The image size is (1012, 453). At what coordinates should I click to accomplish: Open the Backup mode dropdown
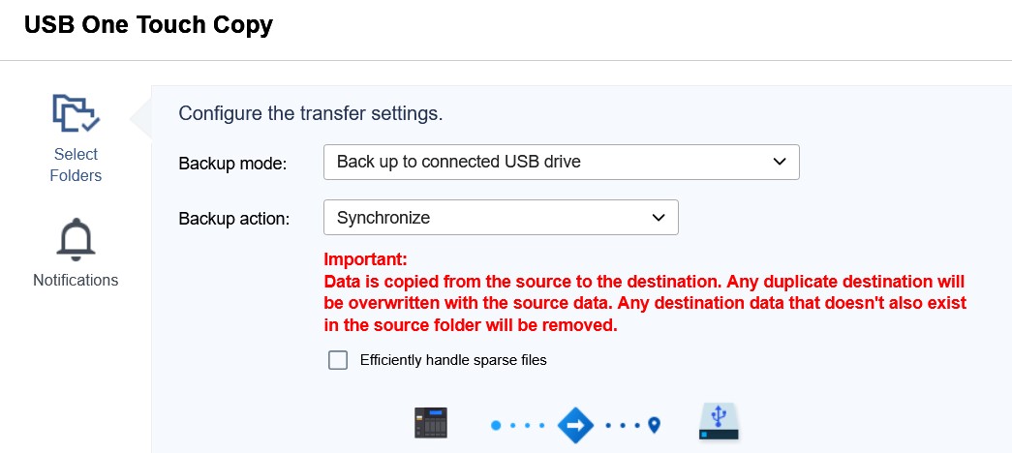pos(561,163)
